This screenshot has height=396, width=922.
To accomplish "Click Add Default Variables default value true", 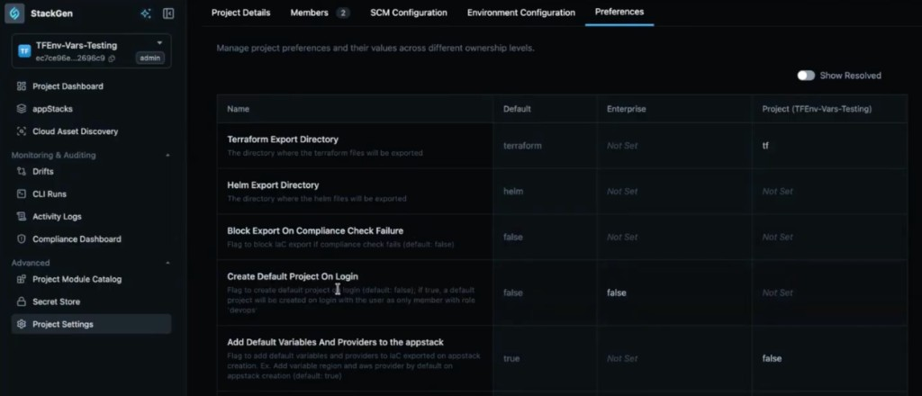I will (x=511, y=358).
